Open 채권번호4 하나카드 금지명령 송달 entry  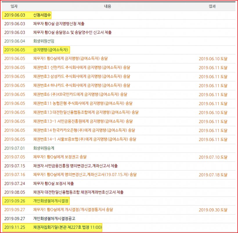[x=82, y=85]
